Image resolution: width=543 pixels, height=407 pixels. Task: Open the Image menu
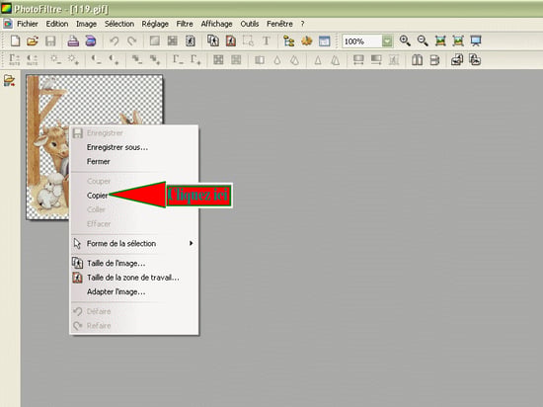[86, 24]
